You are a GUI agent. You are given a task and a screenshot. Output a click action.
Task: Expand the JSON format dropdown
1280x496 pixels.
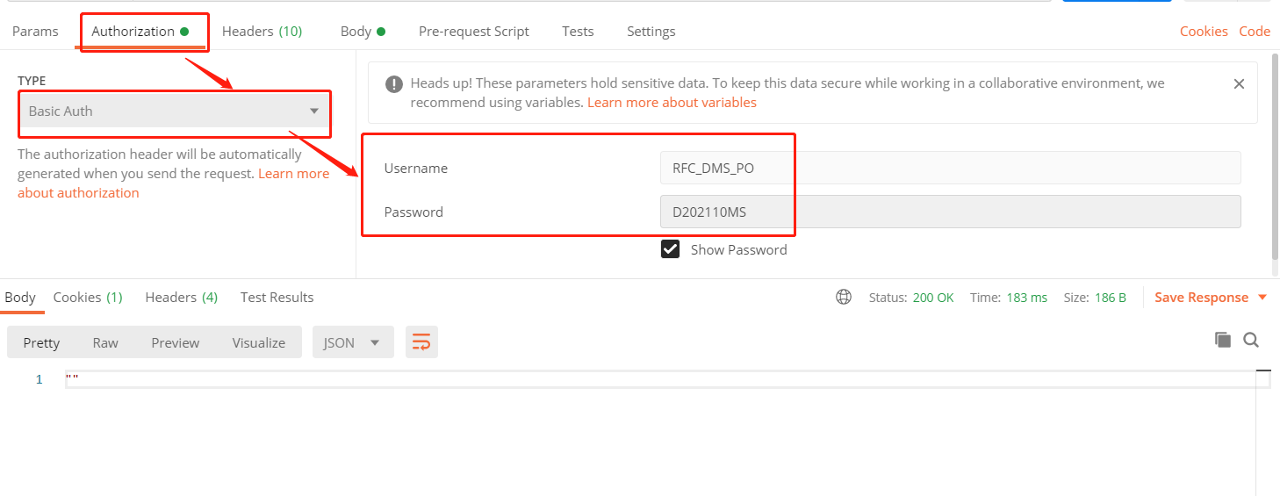click(350, 342)
